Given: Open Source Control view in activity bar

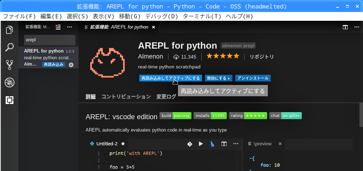Looking at the screenshot, I should (10, 65).
